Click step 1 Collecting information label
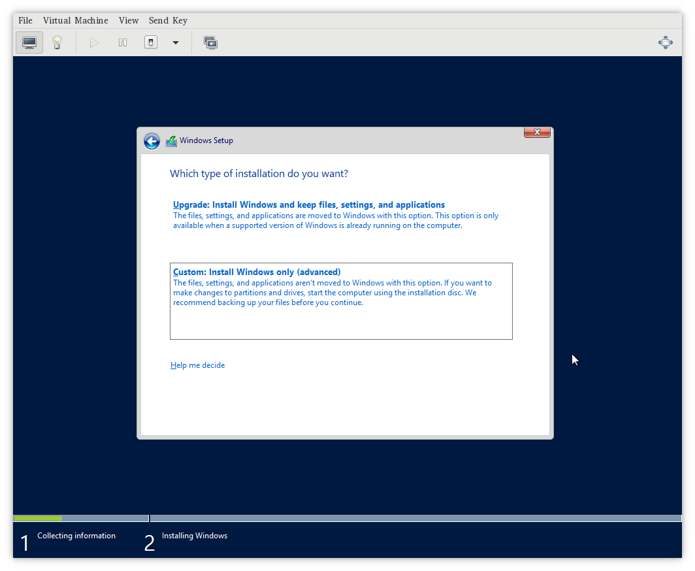Screen dimensions: 695x571 pos(76,535)
